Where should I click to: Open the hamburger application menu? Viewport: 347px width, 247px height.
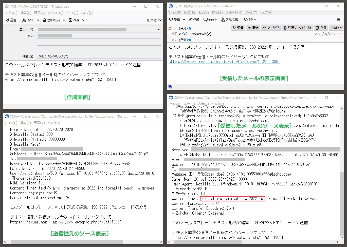click(x=338, y=20)
